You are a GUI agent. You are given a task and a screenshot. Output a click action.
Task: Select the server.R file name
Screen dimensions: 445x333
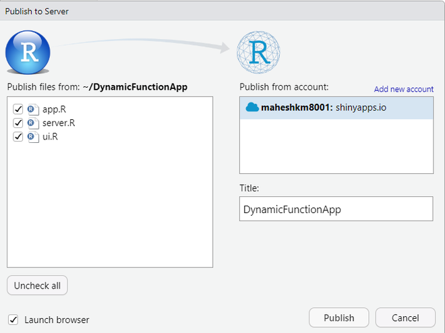59,123
